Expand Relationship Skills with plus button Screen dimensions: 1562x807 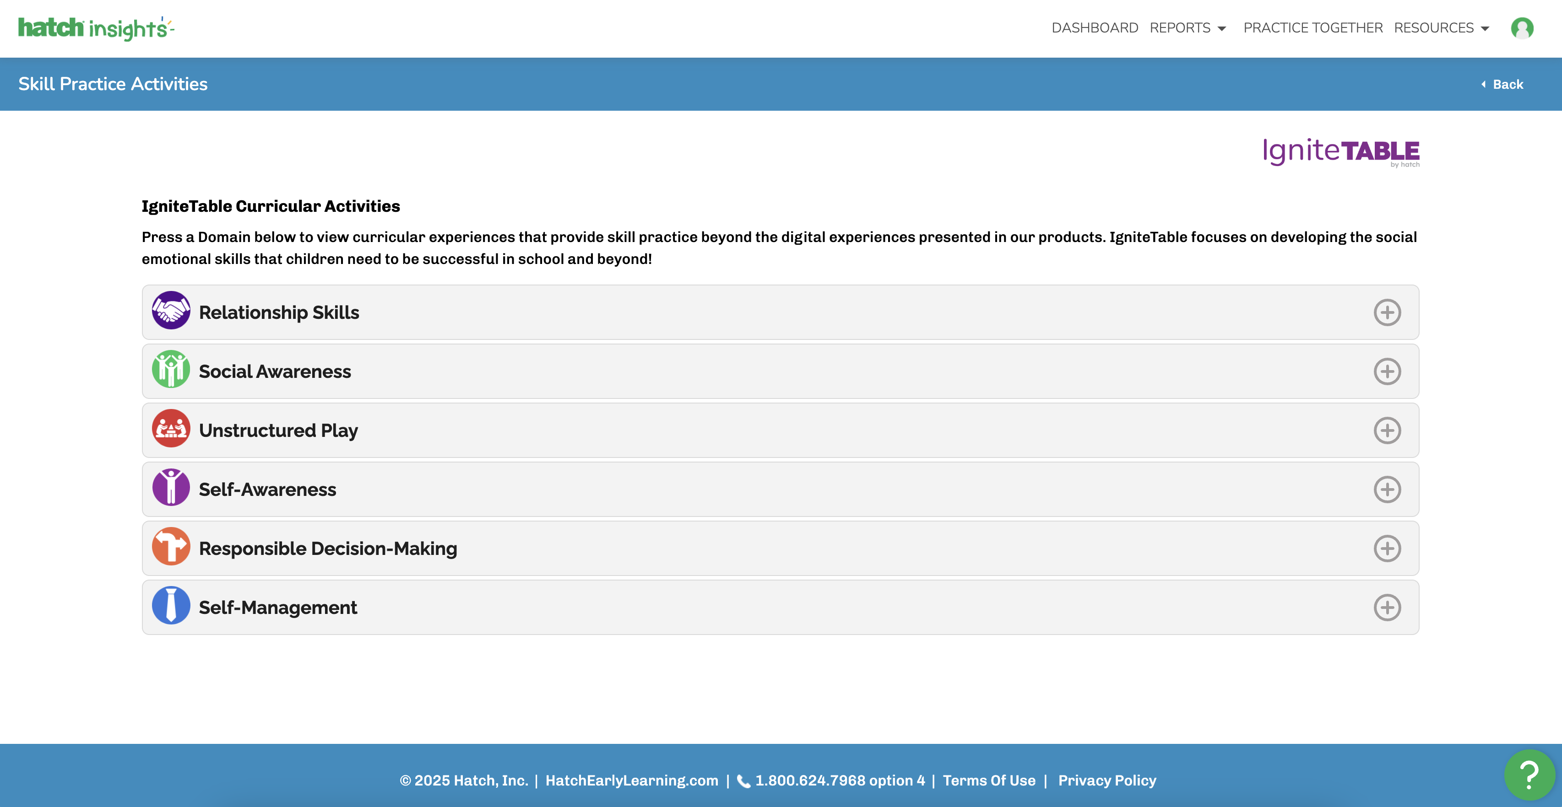click(1388, 312)
